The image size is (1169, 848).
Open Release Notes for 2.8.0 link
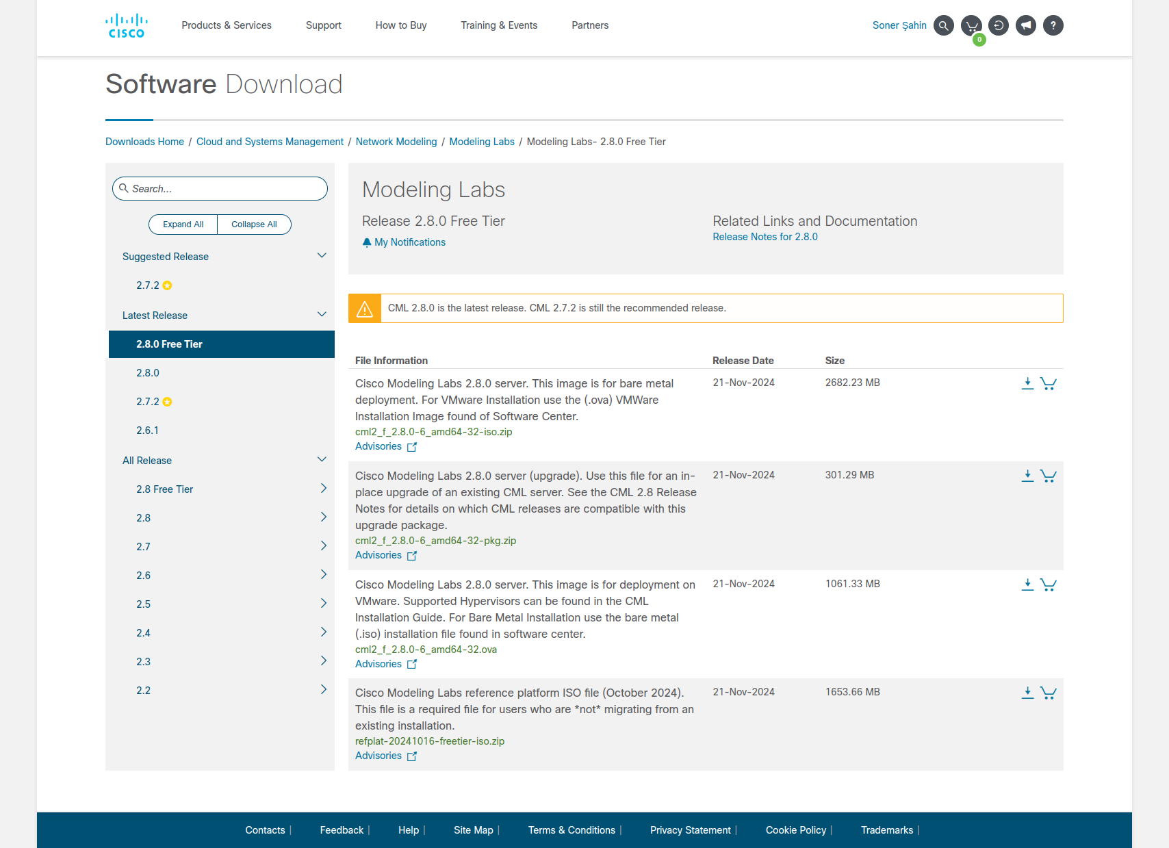pyautogui.click(x=765, y=237)
